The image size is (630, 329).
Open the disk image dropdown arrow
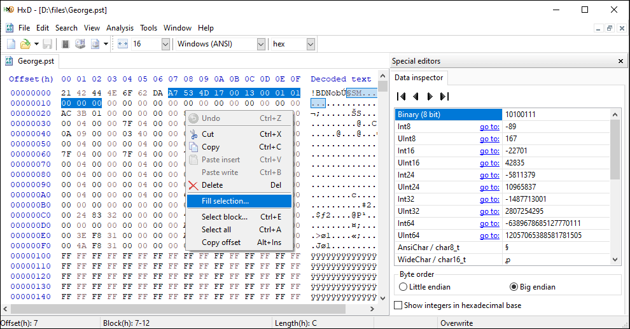[106, 44]
